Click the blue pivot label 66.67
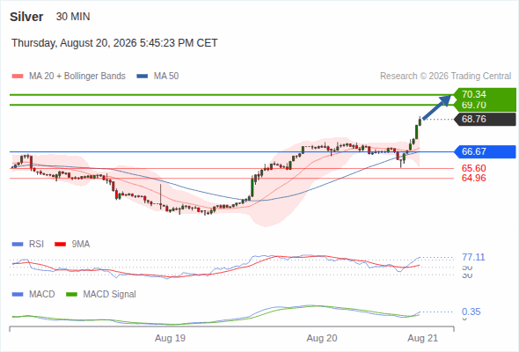The height and width of the screenshot is (352, 519). (x=485, y=151)
